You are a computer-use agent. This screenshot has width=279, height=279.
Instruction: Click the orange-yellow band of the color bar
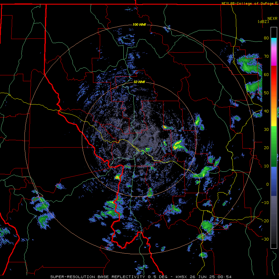coord(274,109)
